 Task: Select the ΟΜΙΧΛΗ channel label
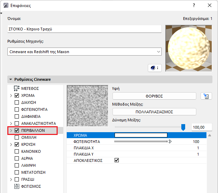coord(29,137)
